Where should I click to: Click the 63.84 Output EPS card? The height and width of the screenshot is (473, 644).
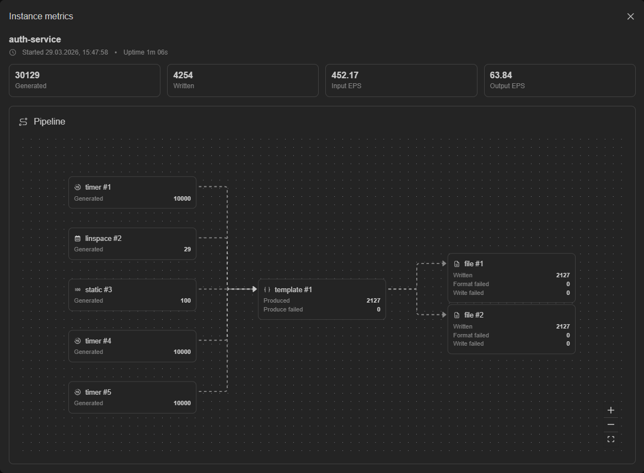pos(560,80)
